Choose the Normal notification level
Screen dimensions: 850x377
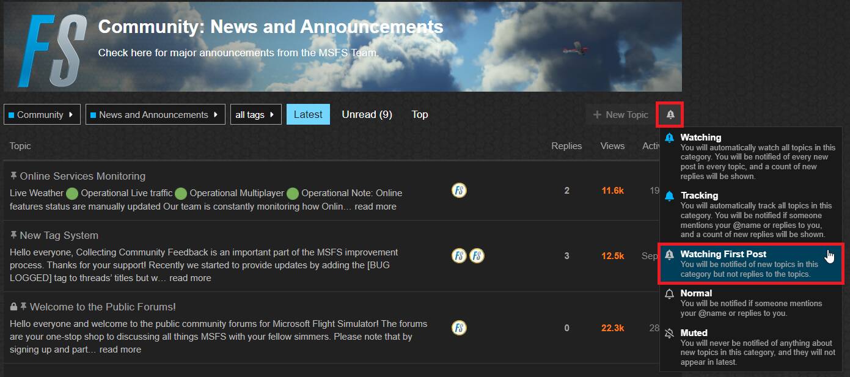[x=751, y=303]
